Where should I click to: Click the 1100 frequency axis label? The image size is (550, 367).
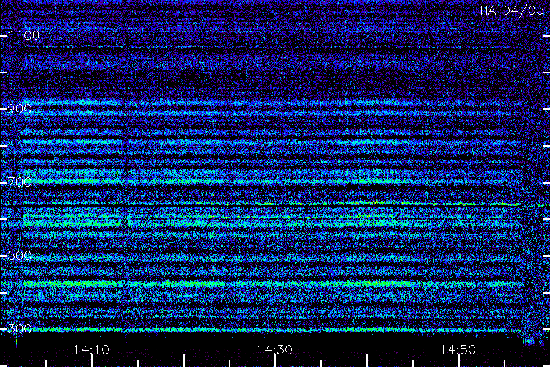(24, 35)
